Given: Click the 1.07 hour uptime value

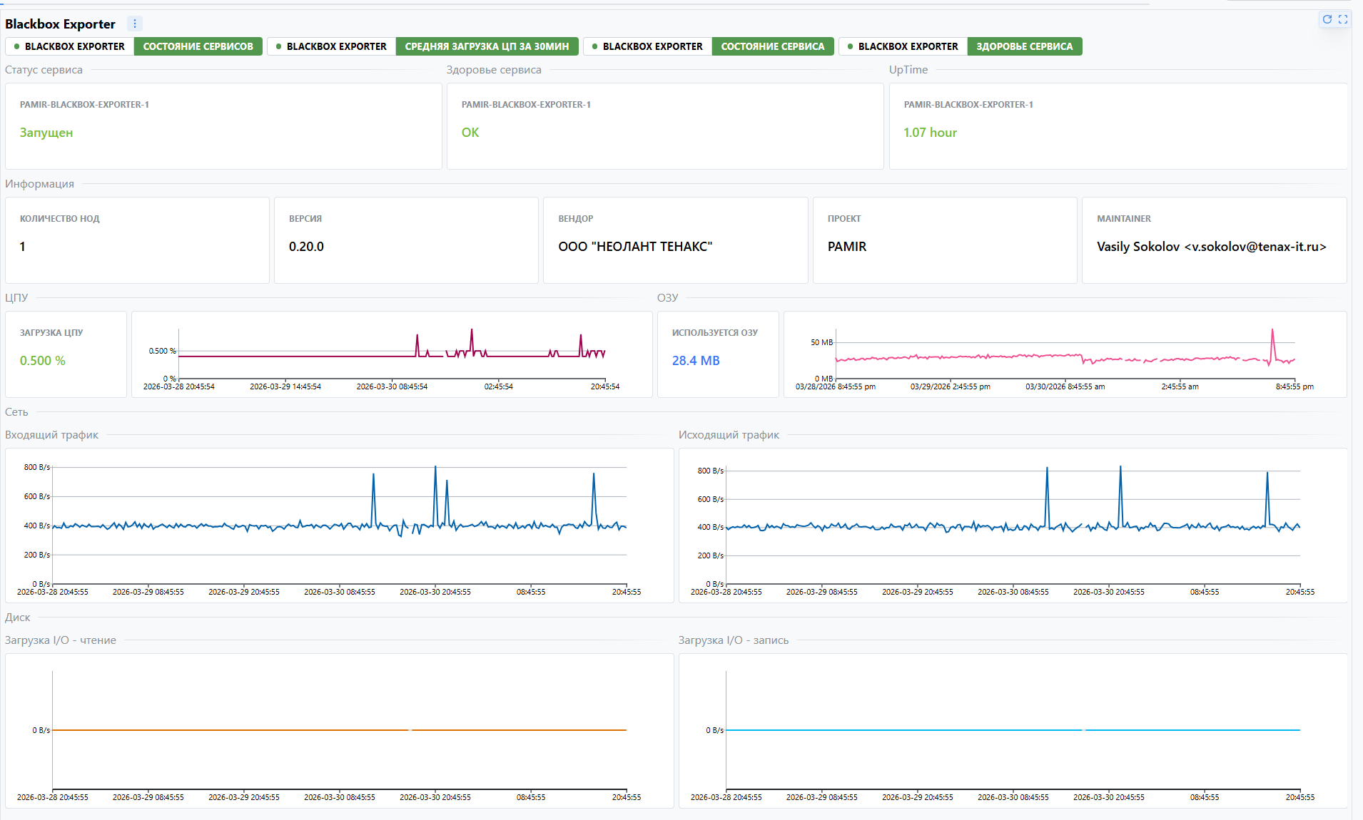Looking at the screenshot, I should click(x=930, y=133).
